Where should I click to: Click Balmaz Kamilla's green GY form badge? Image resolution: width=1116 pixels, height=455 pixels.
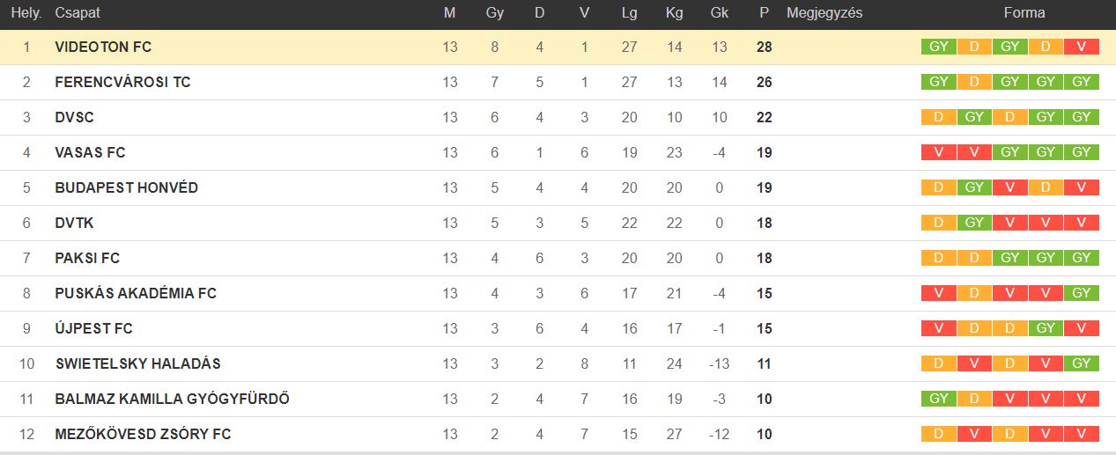pos(938,399)
